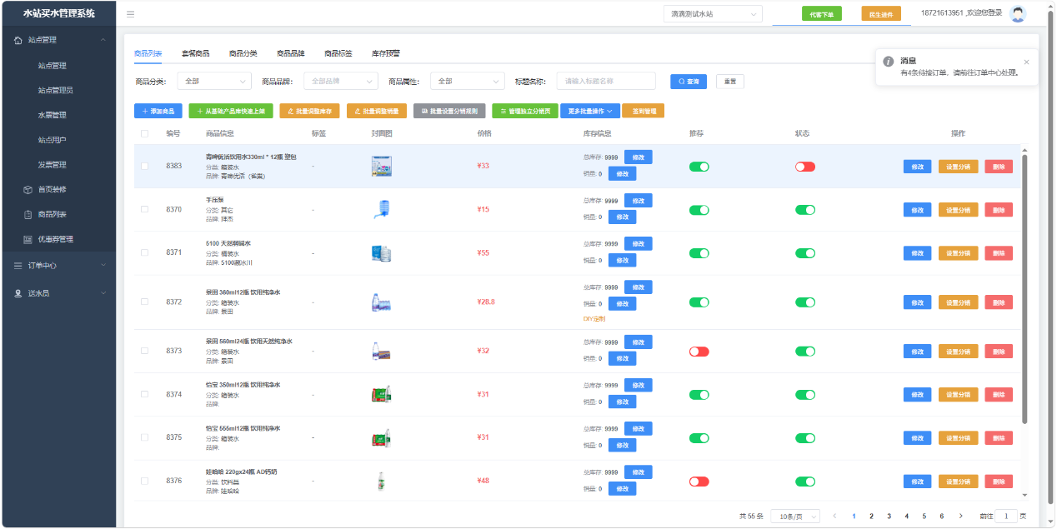Check the checkbox for product 8383
The image size is (1057, 529).
point(144,166)
